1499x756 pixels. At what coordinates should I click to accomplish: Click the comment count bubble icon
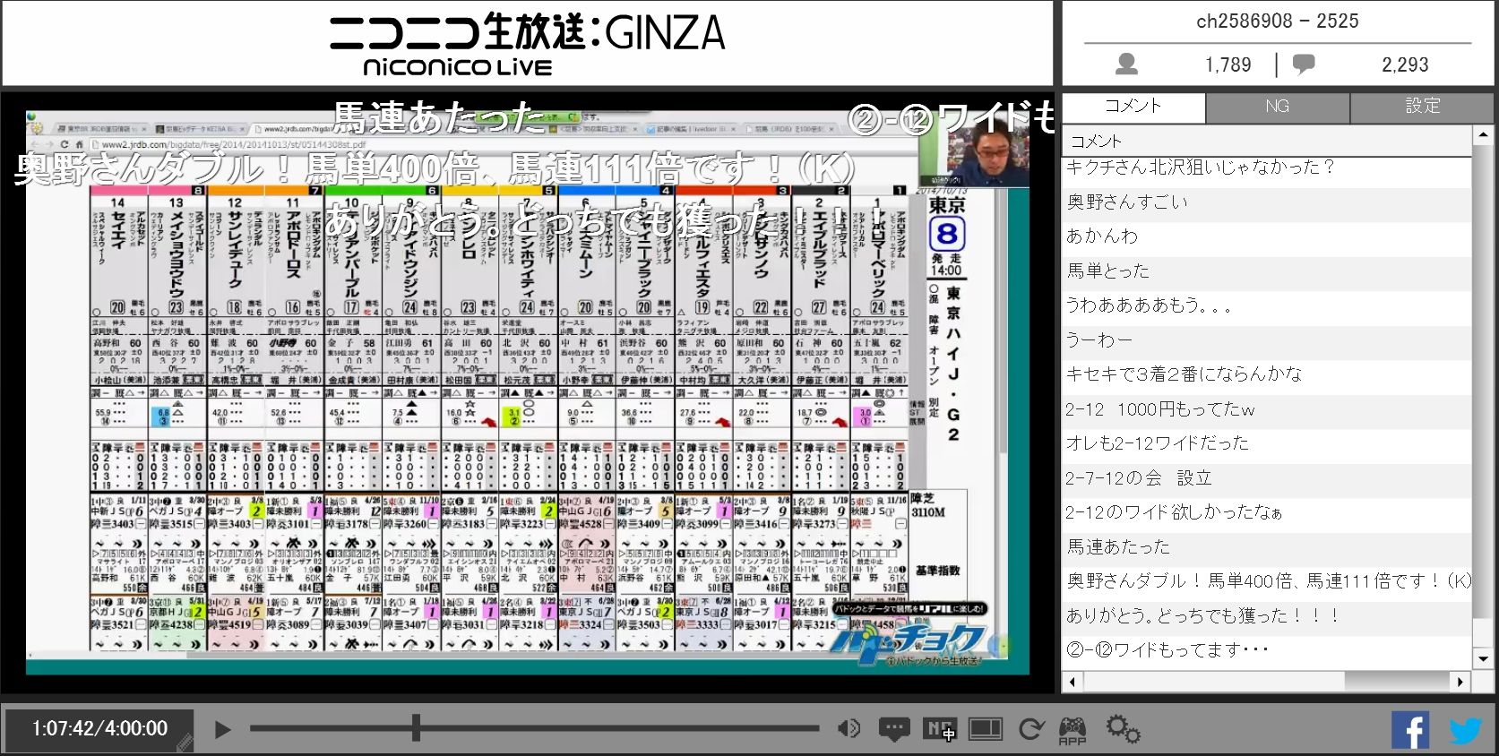tap(1304, 64)
